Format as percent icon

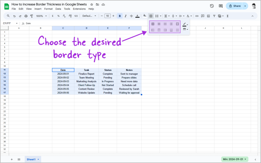[58, 16]
